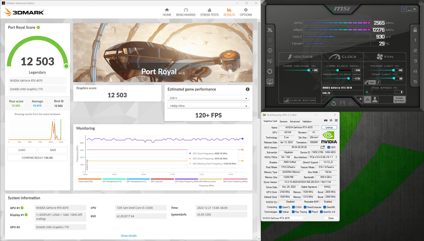Click Compare Result Online button
This screenshot has height=241, width=424.
tap(37, 158)
